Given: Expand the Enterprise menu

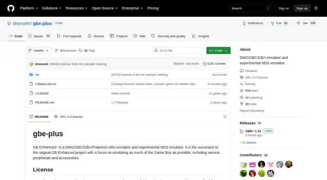Looking at the screenshot, I should (x=132, y=8).
